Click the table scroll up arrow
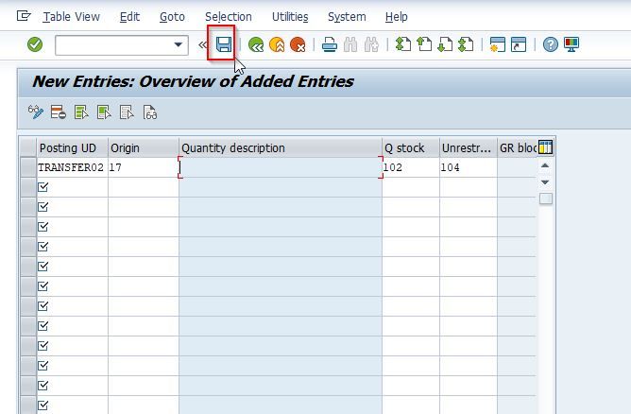 click(x=545, y=165)
